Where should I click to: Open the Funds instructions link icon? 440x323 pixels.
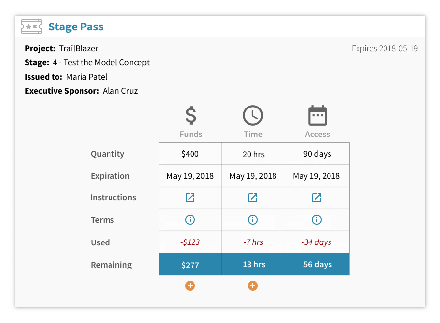pos(190,198)
